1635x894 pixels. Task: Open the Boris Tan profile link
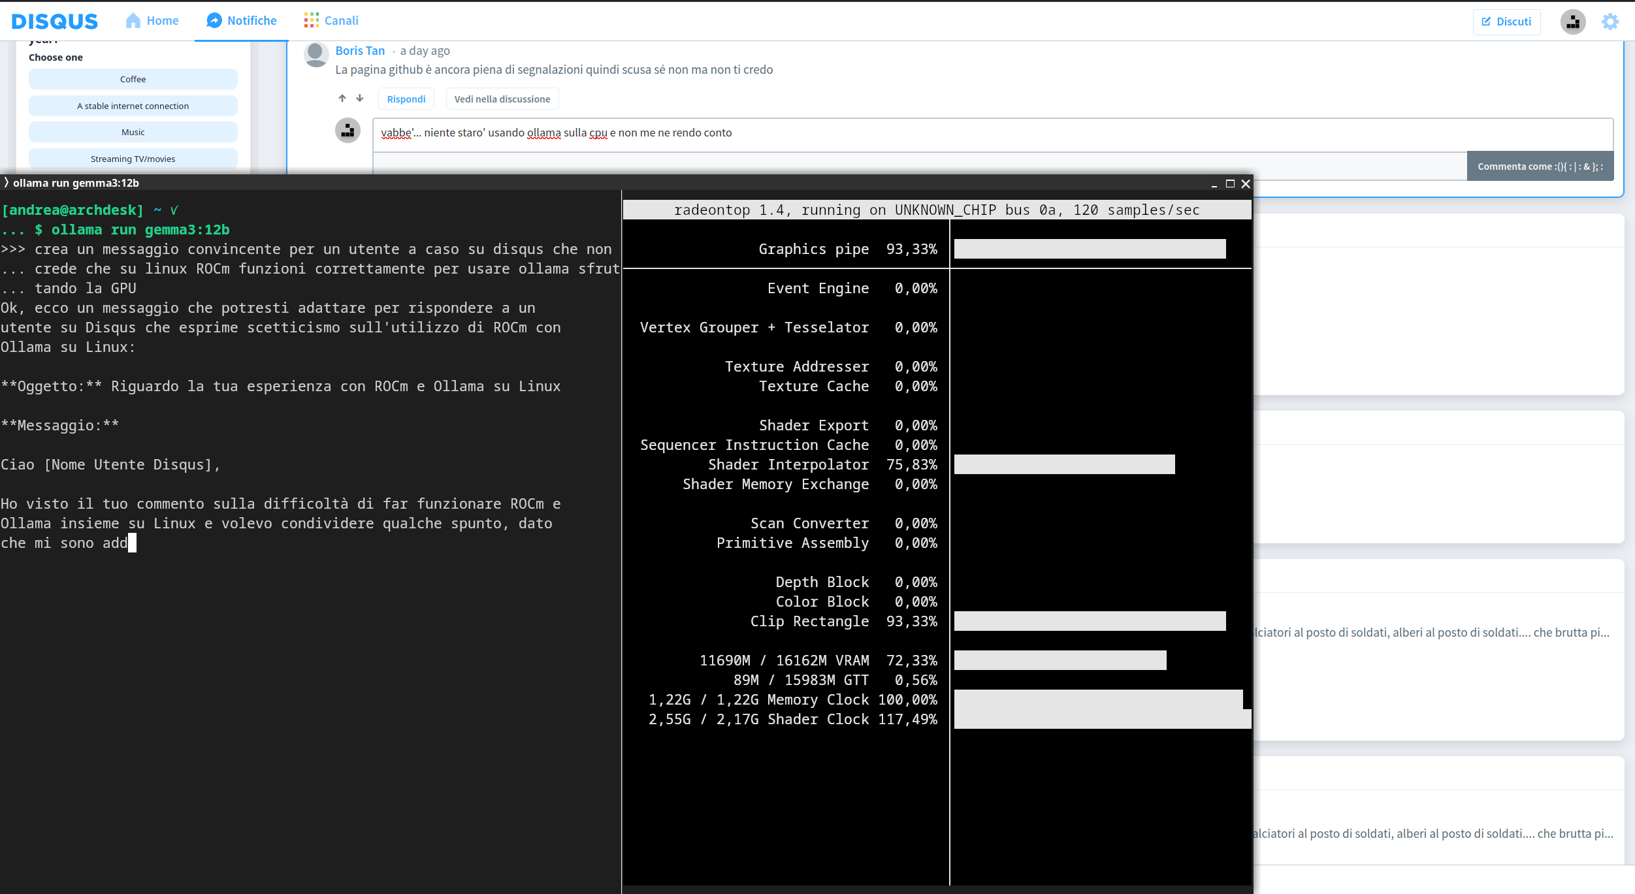pos(360,51)
